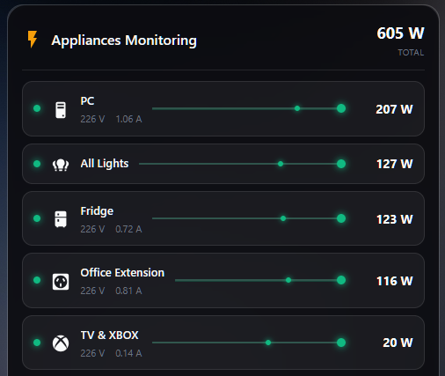Click the 207 W reading for PC
Image resolution: width=445 pixels, height=376 pixels.
[394, 109]
